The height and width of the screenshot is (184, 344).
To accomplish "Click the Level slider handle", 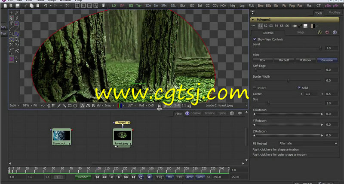I will [320, 48].
